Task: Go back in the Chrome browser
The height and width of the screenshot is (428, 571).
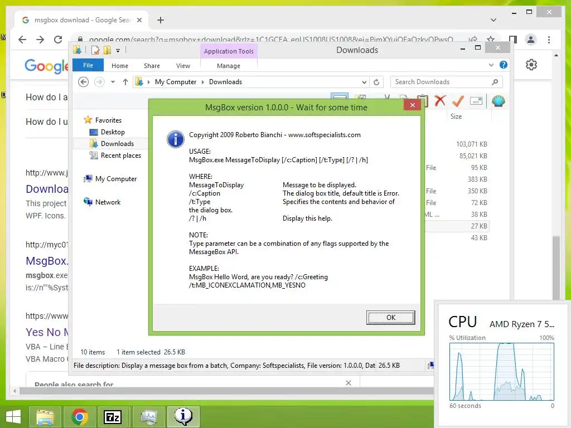Action: [22, 40]
